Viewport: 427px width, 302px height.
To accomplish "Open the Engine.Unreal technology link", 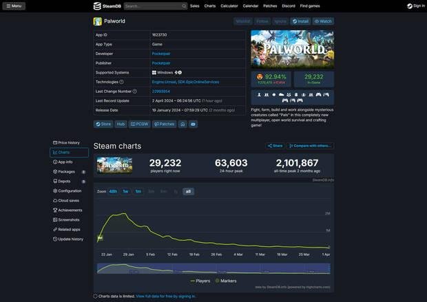I will [164, 82].
